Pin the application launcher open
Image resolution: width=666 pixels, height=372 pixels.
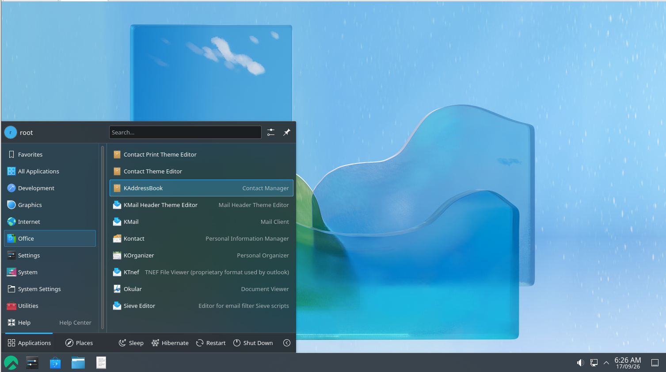coord(287,132)
